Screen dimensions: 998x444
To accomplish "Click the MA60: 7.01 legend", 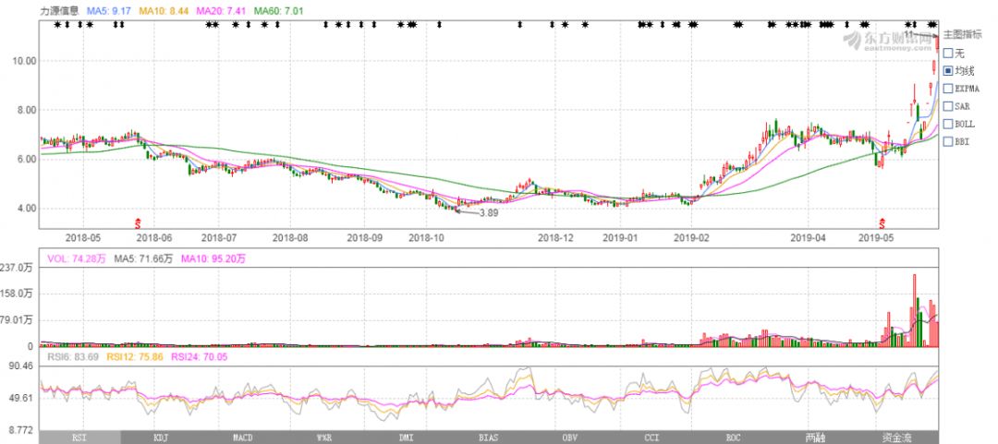I will click(x=279, y=10).
